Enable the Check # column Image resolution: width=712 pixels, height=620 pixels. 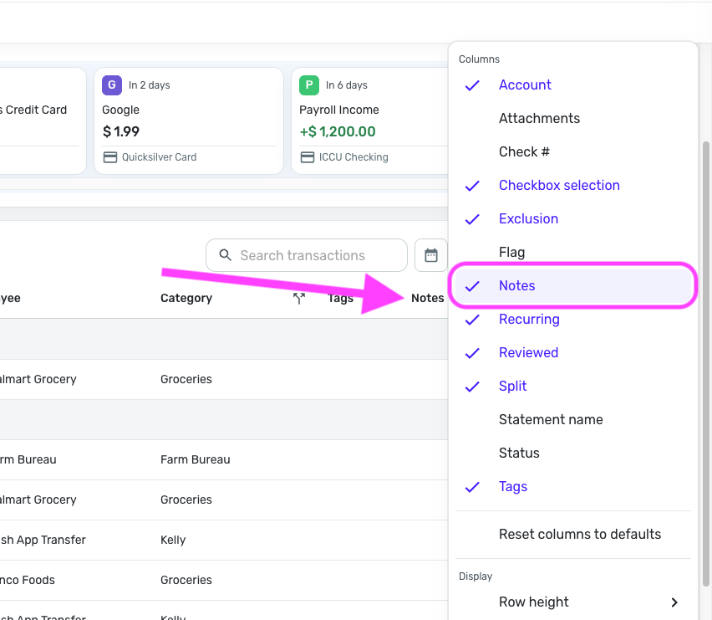tap(573, 151)
